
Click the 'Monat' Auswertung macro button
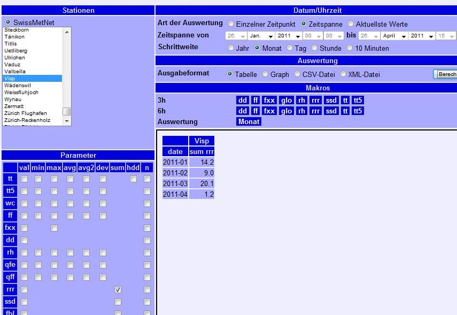click(249, 121)
